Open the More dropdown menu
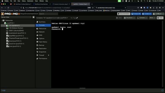Viewport: 165px width, 93px height. (x=152, y=18)
